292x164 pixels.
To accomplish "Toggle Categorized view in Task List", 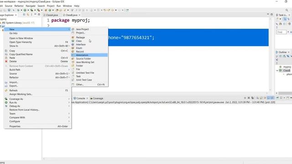I will click(285, 19).
